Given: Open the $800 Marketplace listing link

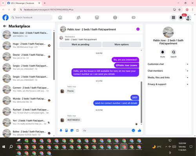Looking at the screenshot, I should [81, 39].
